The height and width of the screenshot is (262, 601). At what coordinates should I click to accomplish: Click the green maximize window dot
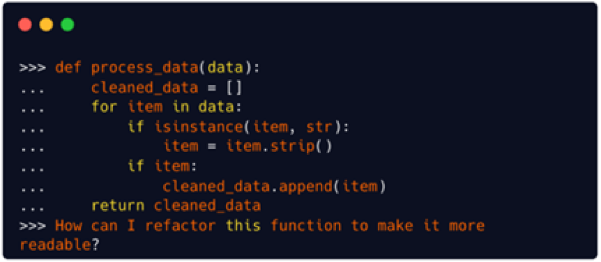[x=67, y=25]
